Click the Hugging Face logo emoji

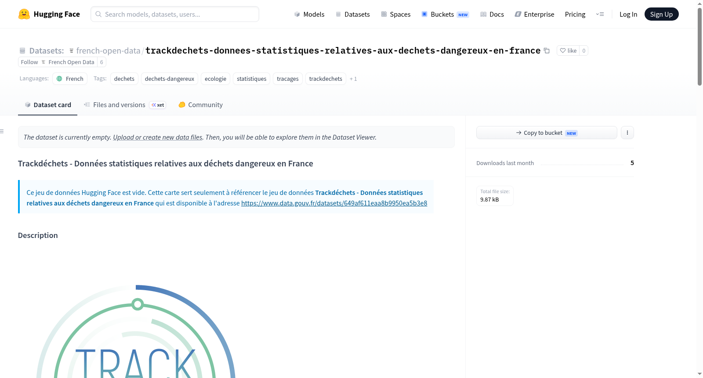[x=24, y=14]
